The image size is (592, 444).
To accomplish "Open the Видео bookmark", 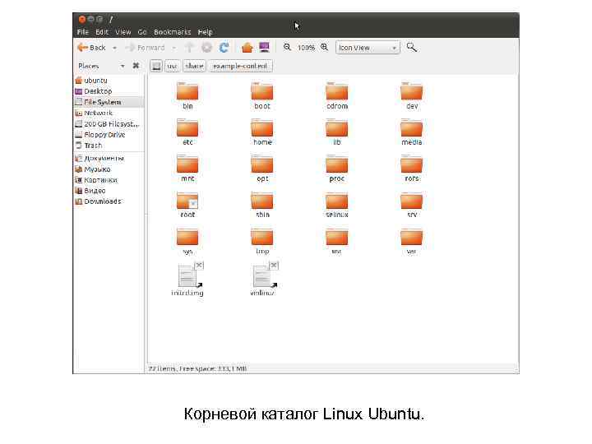I will 109,191.
